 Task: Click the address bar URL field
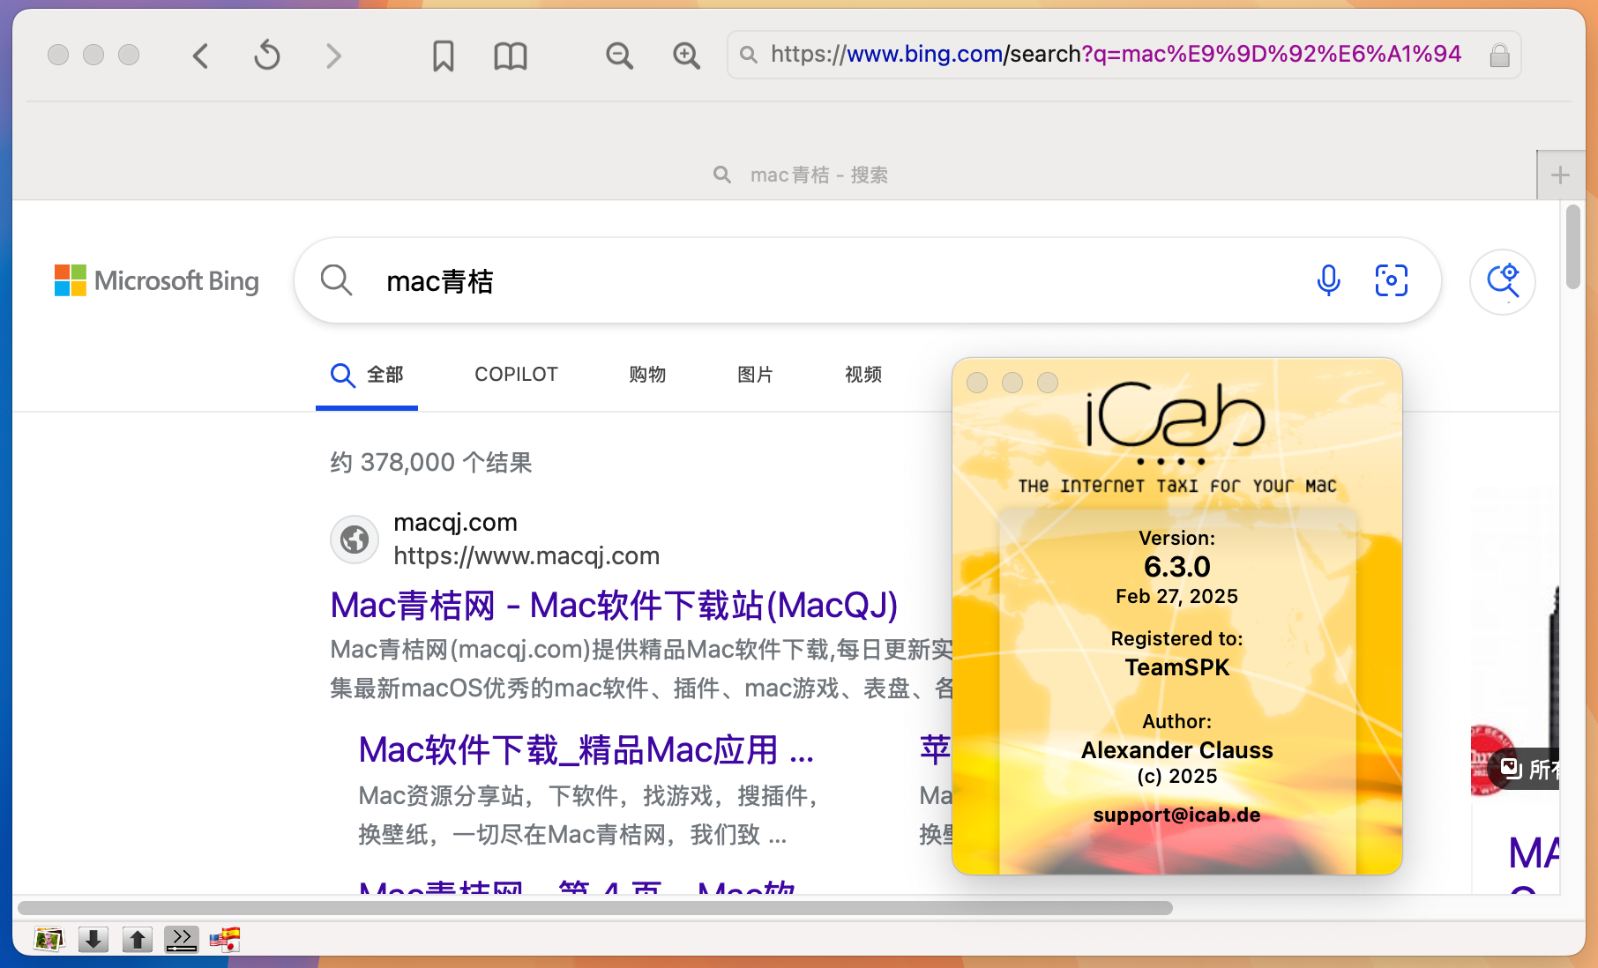coord(1124,55)
